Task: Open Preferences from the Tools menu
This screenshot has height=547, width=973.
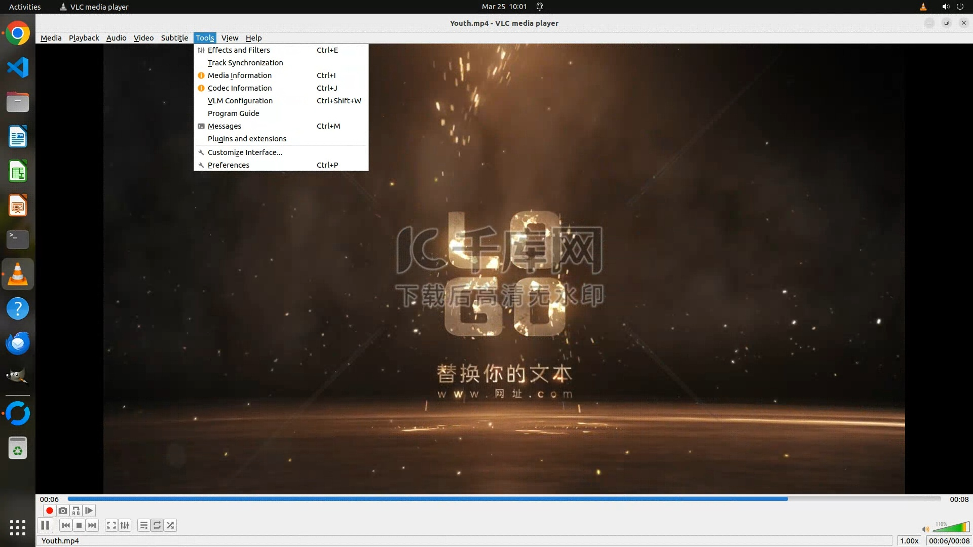Action: click(x=229, y=165)
